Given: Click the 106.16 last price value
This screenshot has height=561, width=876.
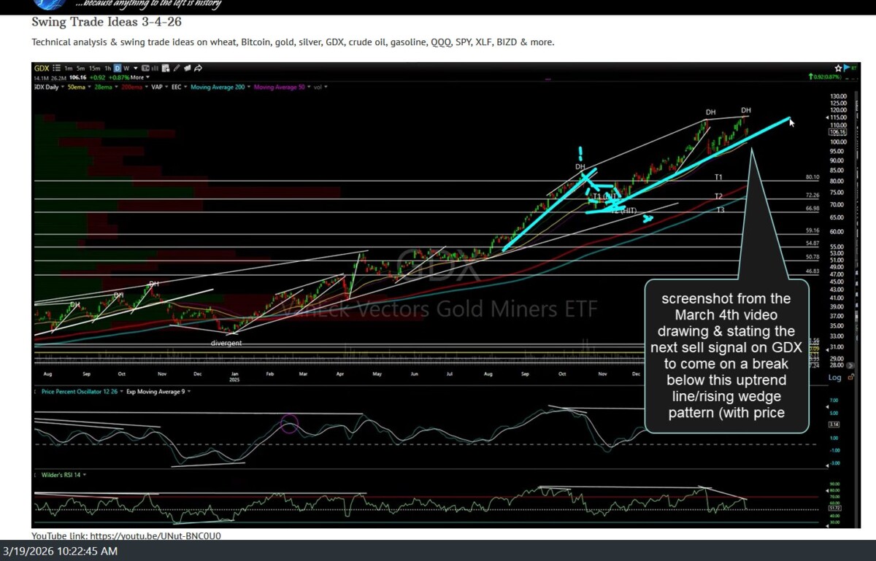Looking at the screenshot, I should pyautogui.click(x=78, y=77).
